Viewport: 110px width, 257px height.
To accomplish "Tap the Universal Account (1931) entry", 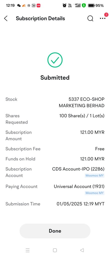I will pyautogui.click(x=79, y=186).
